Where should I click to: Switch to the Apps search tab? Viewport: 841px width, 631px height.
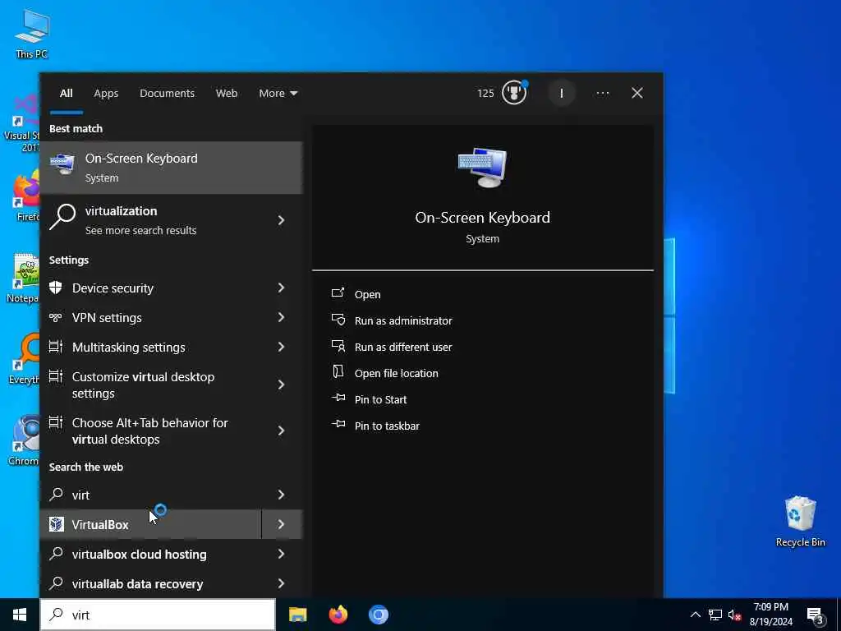[x=106, y=94]
